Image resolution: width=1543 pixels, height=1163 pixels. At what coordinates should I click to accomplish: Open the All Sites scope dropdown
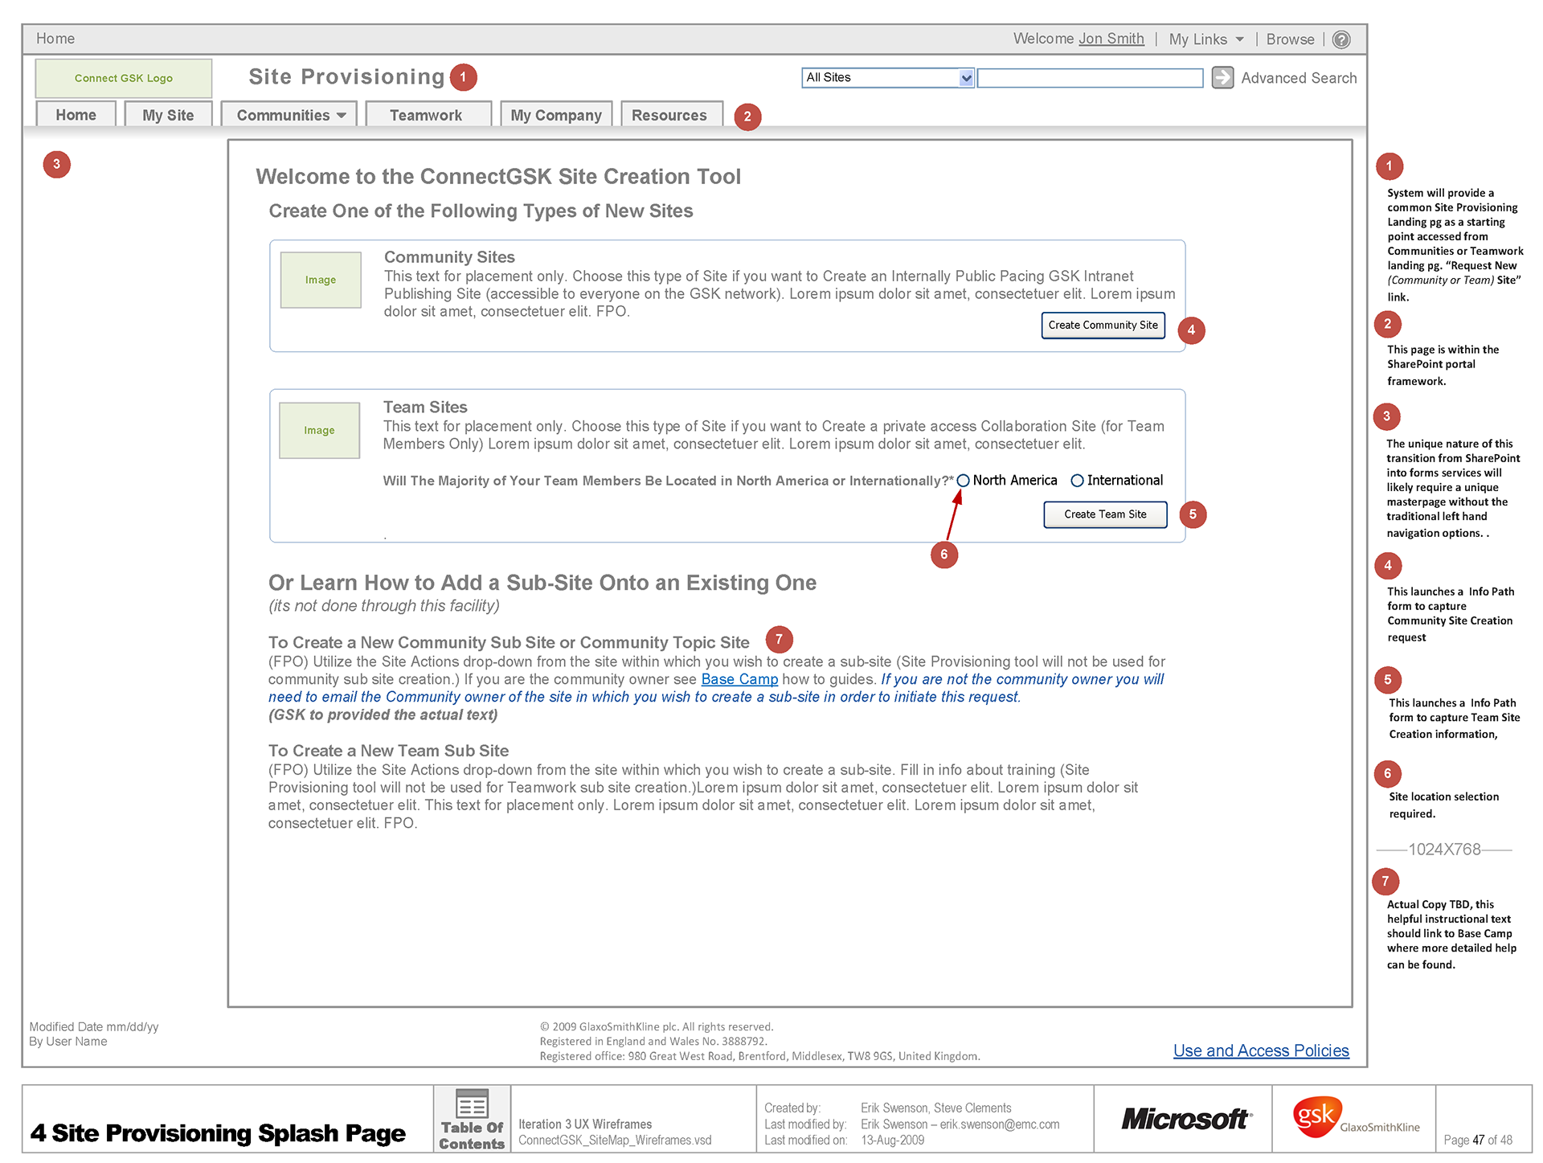pyautogui.click(x=966, y=78)
